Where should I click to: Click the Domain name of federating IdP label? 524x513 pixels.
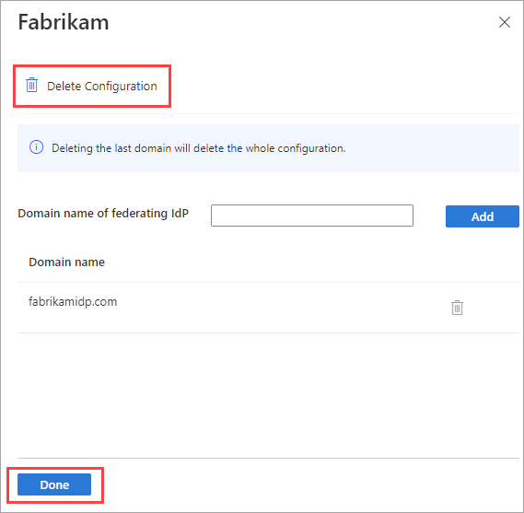coord(103,214)
